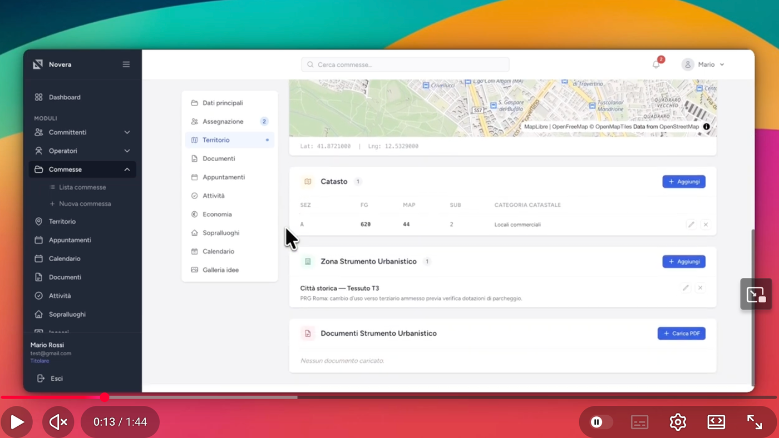The image size is (779, 438).
Task: Click the page vertical scrollbar
Action: coord(753,307)
